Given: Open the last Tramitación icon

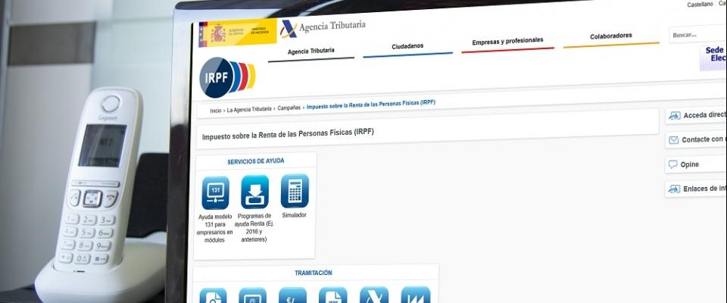Looking at the screenshot, I should click(416, 295).
